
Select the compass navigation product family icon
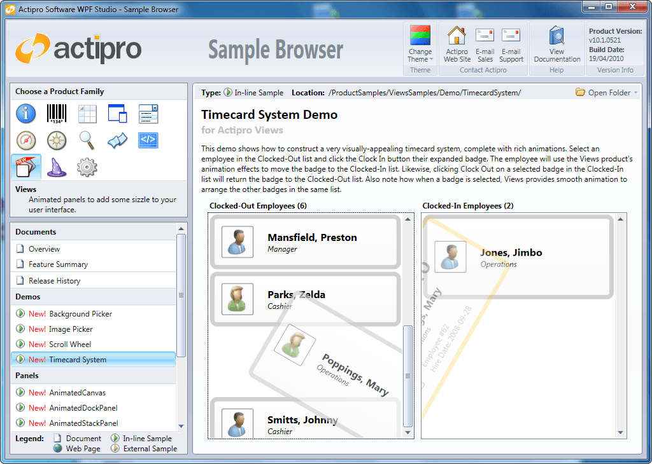pos(57,140)
